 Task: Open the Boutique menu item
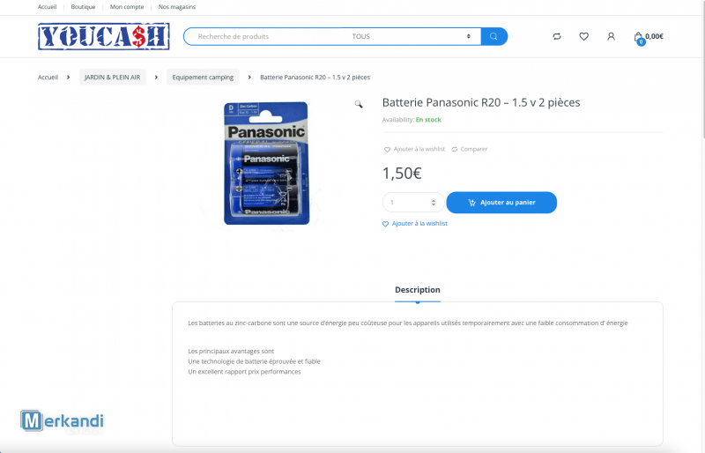[x=83, y=7]
